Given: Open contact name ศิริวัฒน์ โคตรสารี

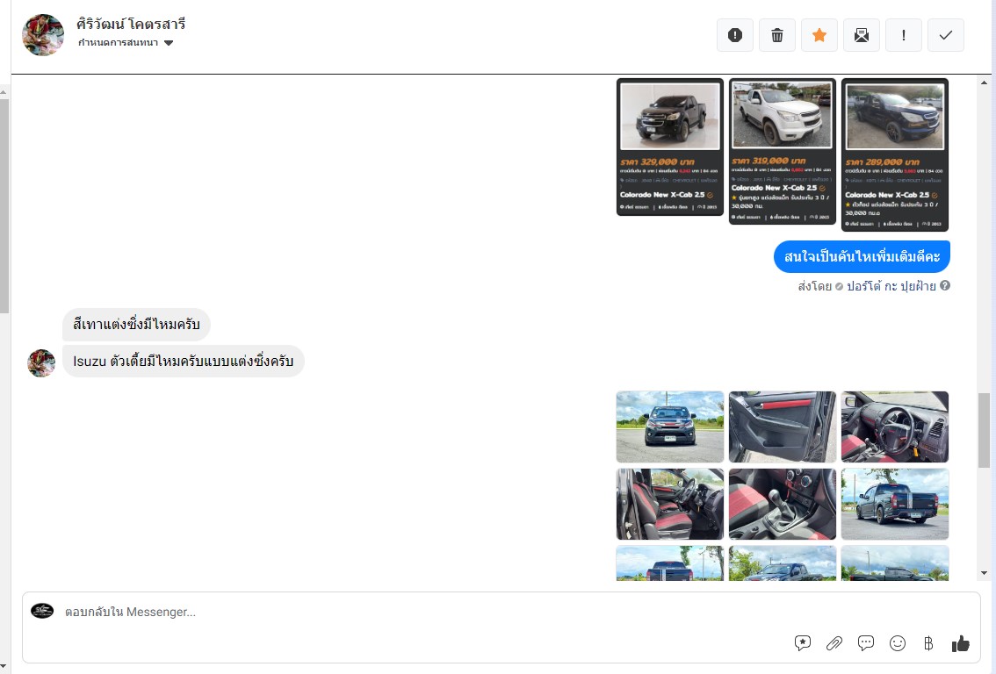Looking at the screenshot, I should (131, 24).
